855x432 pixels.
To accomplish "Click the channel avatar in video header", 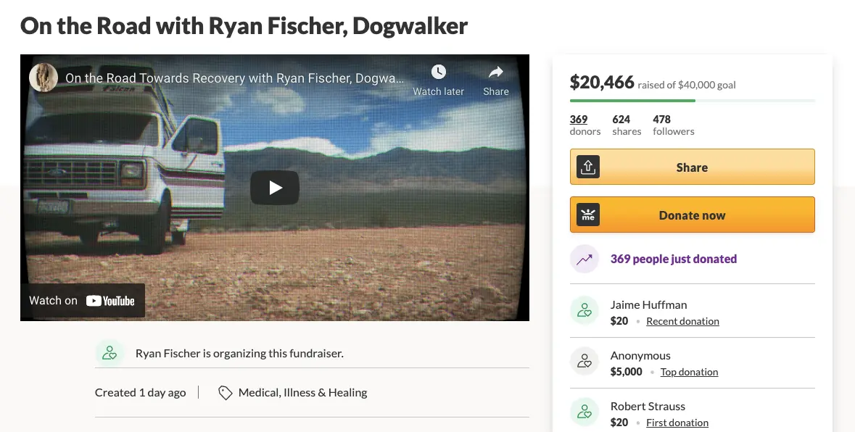I will pos(44,78).
